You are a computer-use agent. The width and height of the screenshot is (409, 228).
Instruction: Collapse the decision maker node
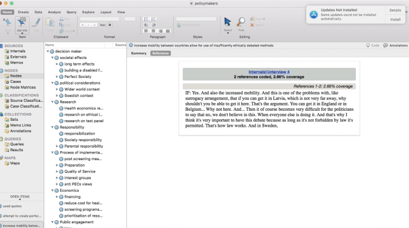(x=48, y=51)
